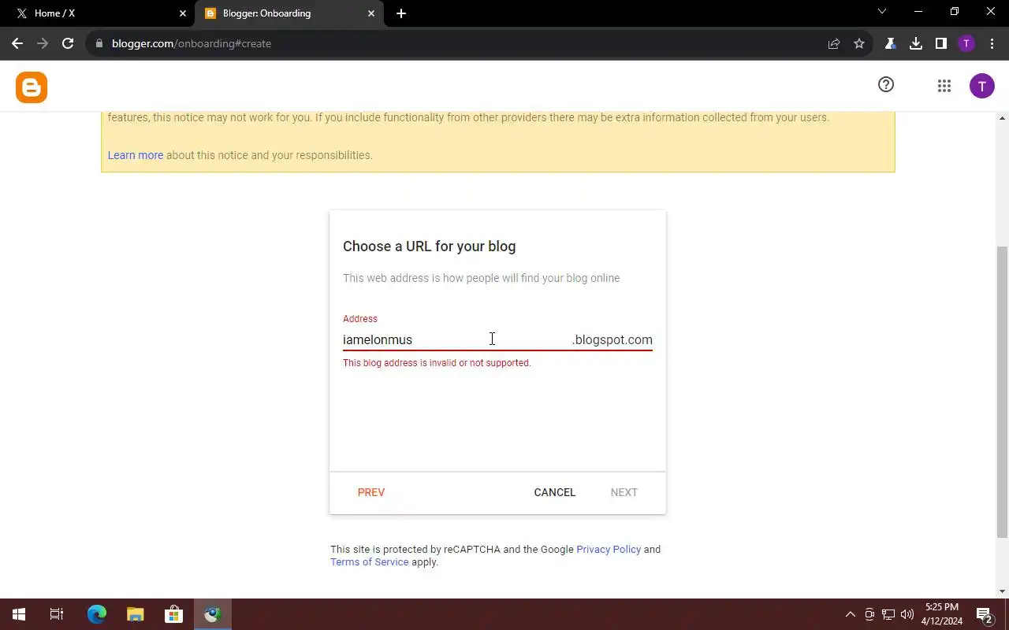The width and height of the screenshot is (1009, 630).
Task: Open a new browser tab
Action: (401, 13)
